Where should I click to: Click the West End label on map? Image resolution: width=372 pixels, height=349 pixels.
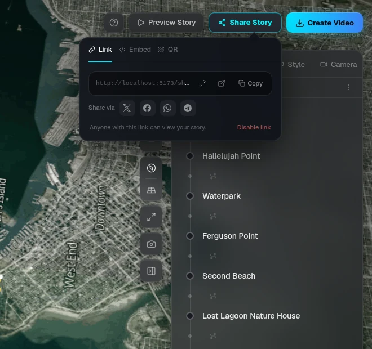tap(71, 265)
